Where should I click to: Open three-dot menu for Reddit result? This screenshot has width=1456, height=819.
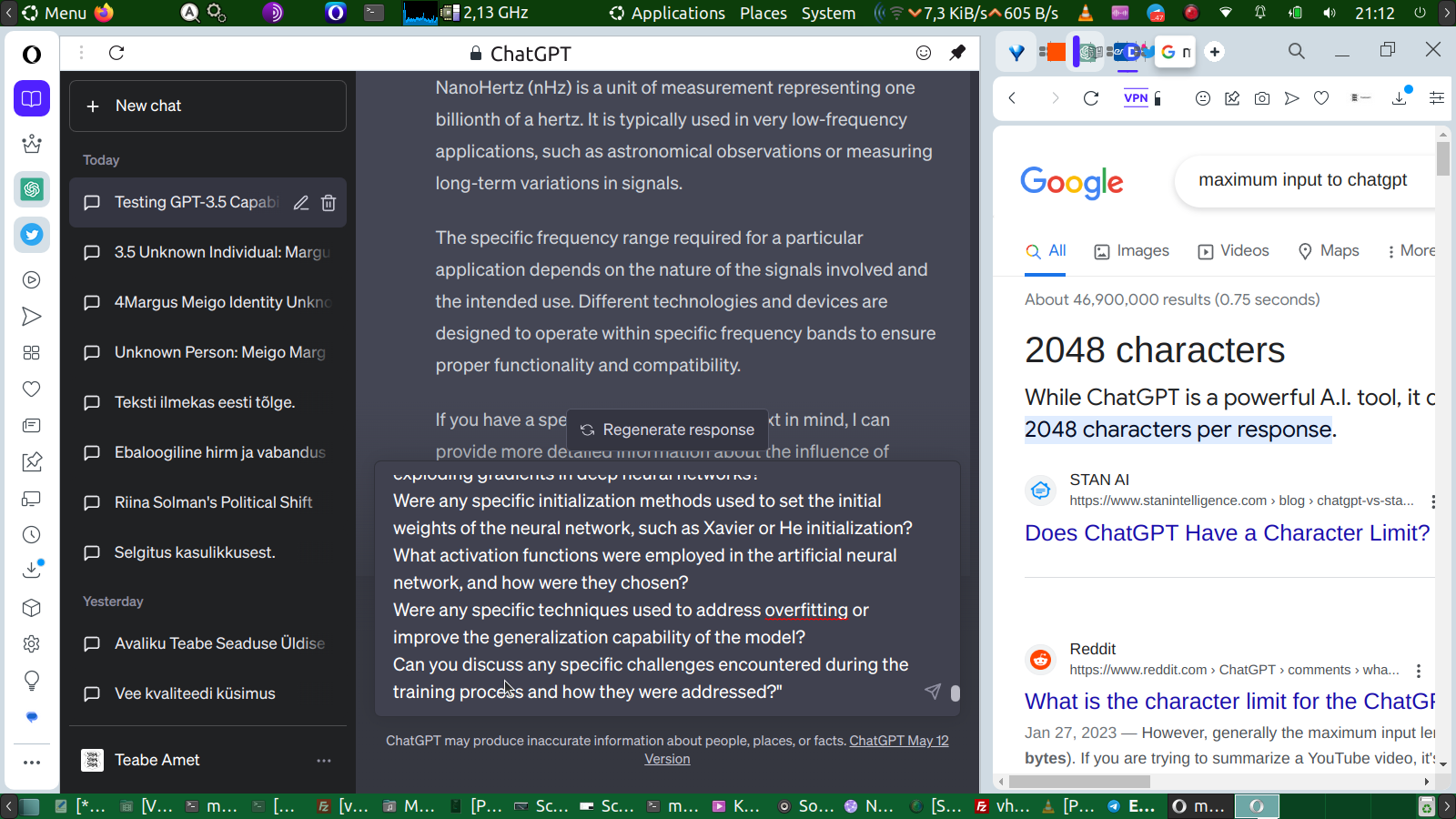coord(1418,671)
